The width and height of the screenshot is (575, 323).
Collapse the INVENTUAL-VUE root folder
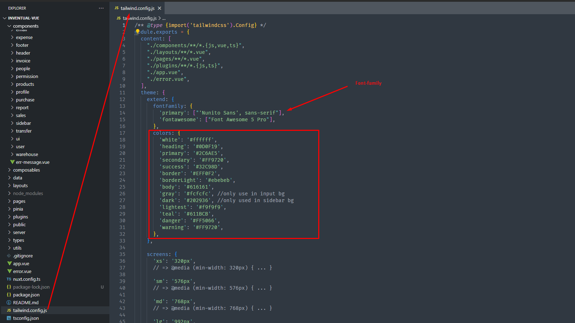[24, 18]
